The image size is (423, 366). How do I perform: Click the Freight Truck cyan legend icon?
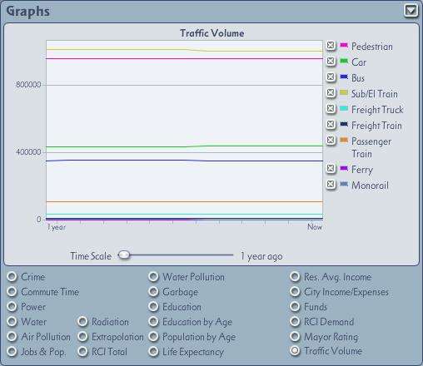344,108
